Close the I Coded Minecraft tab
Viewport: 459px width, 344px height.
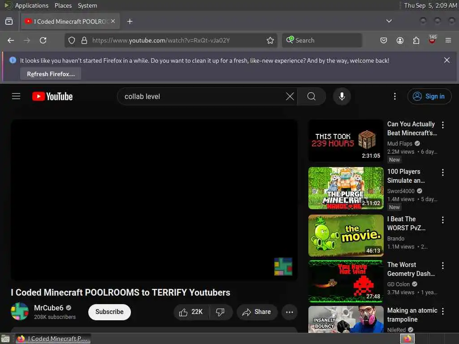(x=113, y=21)
